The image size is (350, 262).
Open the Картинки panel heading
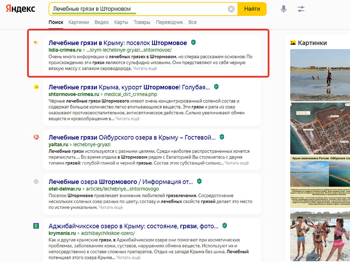pyautogui.click(x=312, y=43)
